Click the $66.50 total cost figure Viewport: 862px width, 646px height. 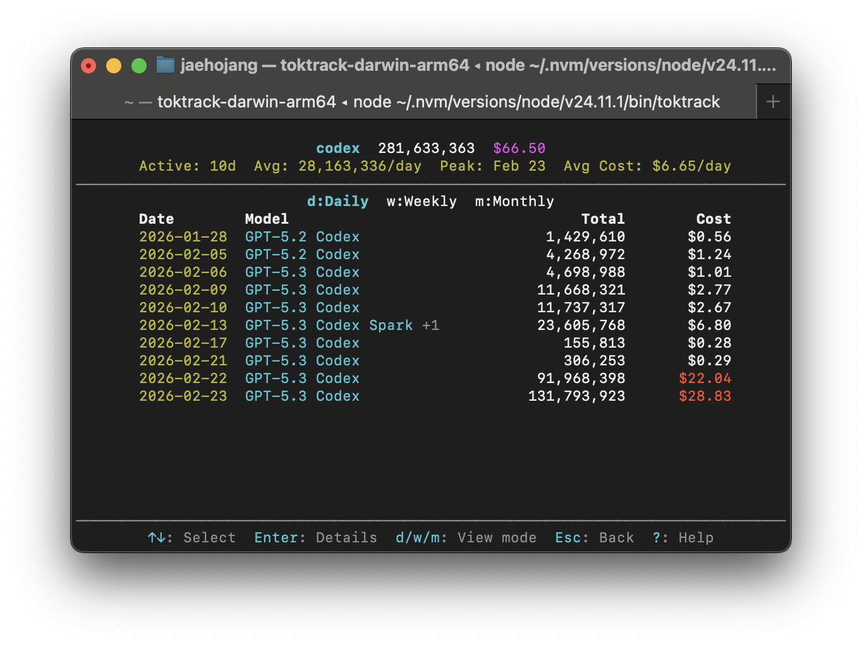pyautogui.click(x=519, y=148)
